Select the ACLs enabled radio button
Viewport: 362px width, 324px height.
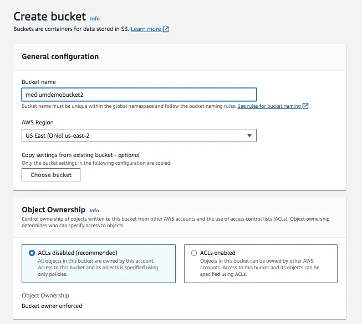click(194, 253)
